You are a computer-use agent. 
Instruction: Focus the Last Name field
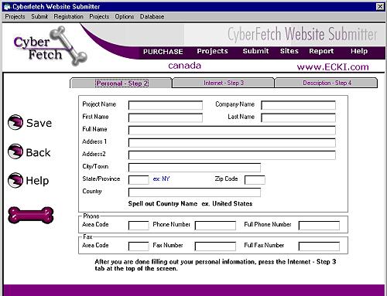(298, 117)
